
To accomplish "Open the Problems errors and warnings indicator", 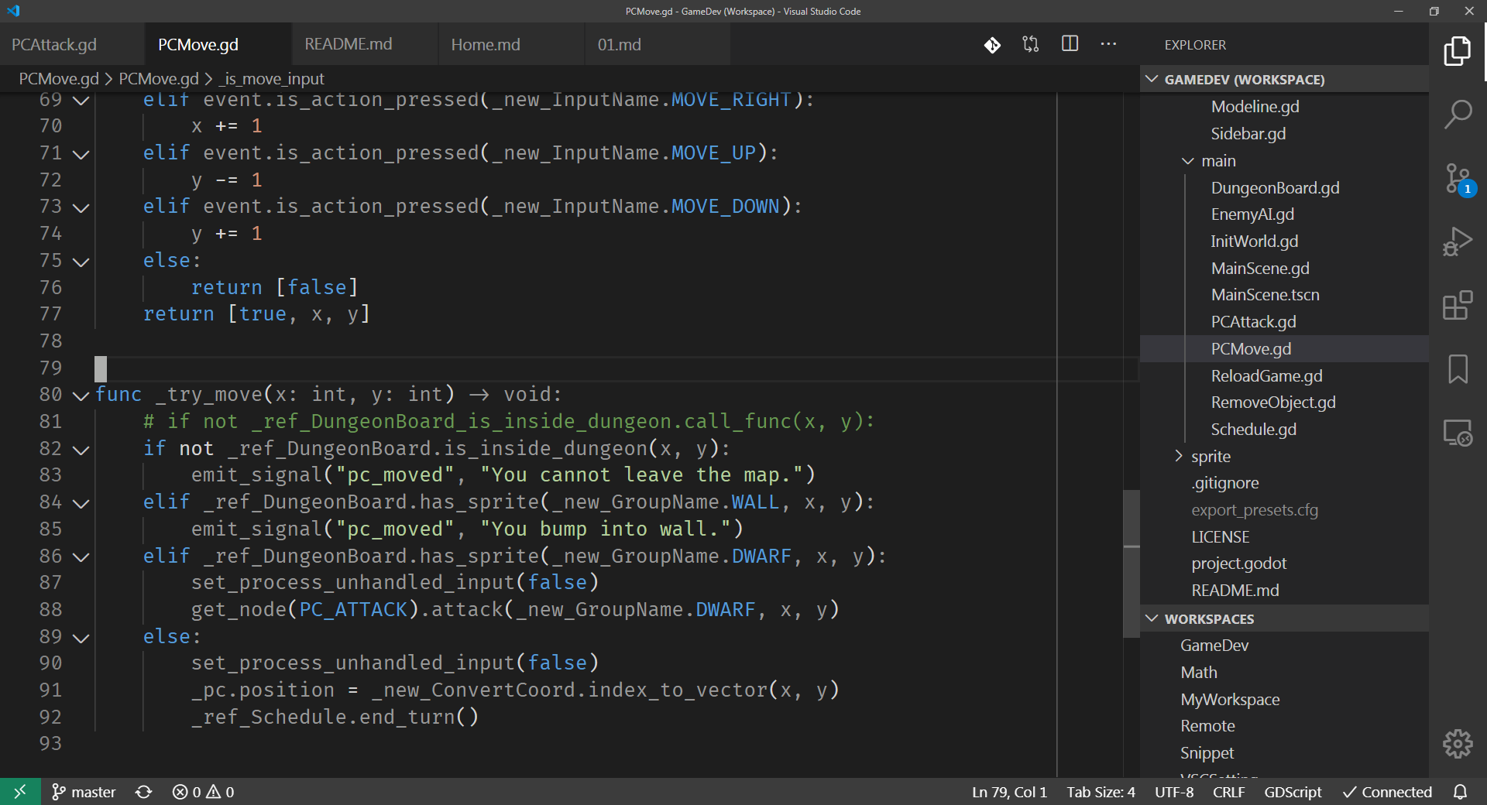I will pos(203,792).
